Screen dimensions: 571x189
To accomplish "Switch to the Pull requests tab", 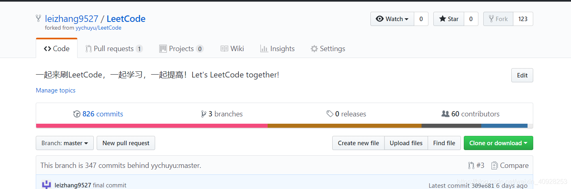I will (x=114, y=49).
